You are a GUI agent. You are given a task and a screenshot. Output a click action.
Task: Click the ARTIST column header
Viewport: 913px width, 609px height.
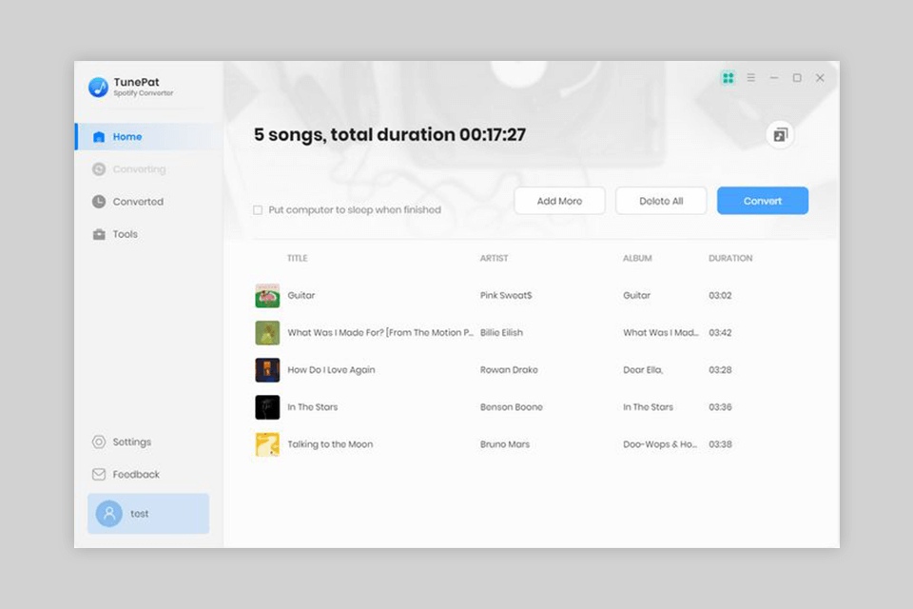tap(494, 258)
